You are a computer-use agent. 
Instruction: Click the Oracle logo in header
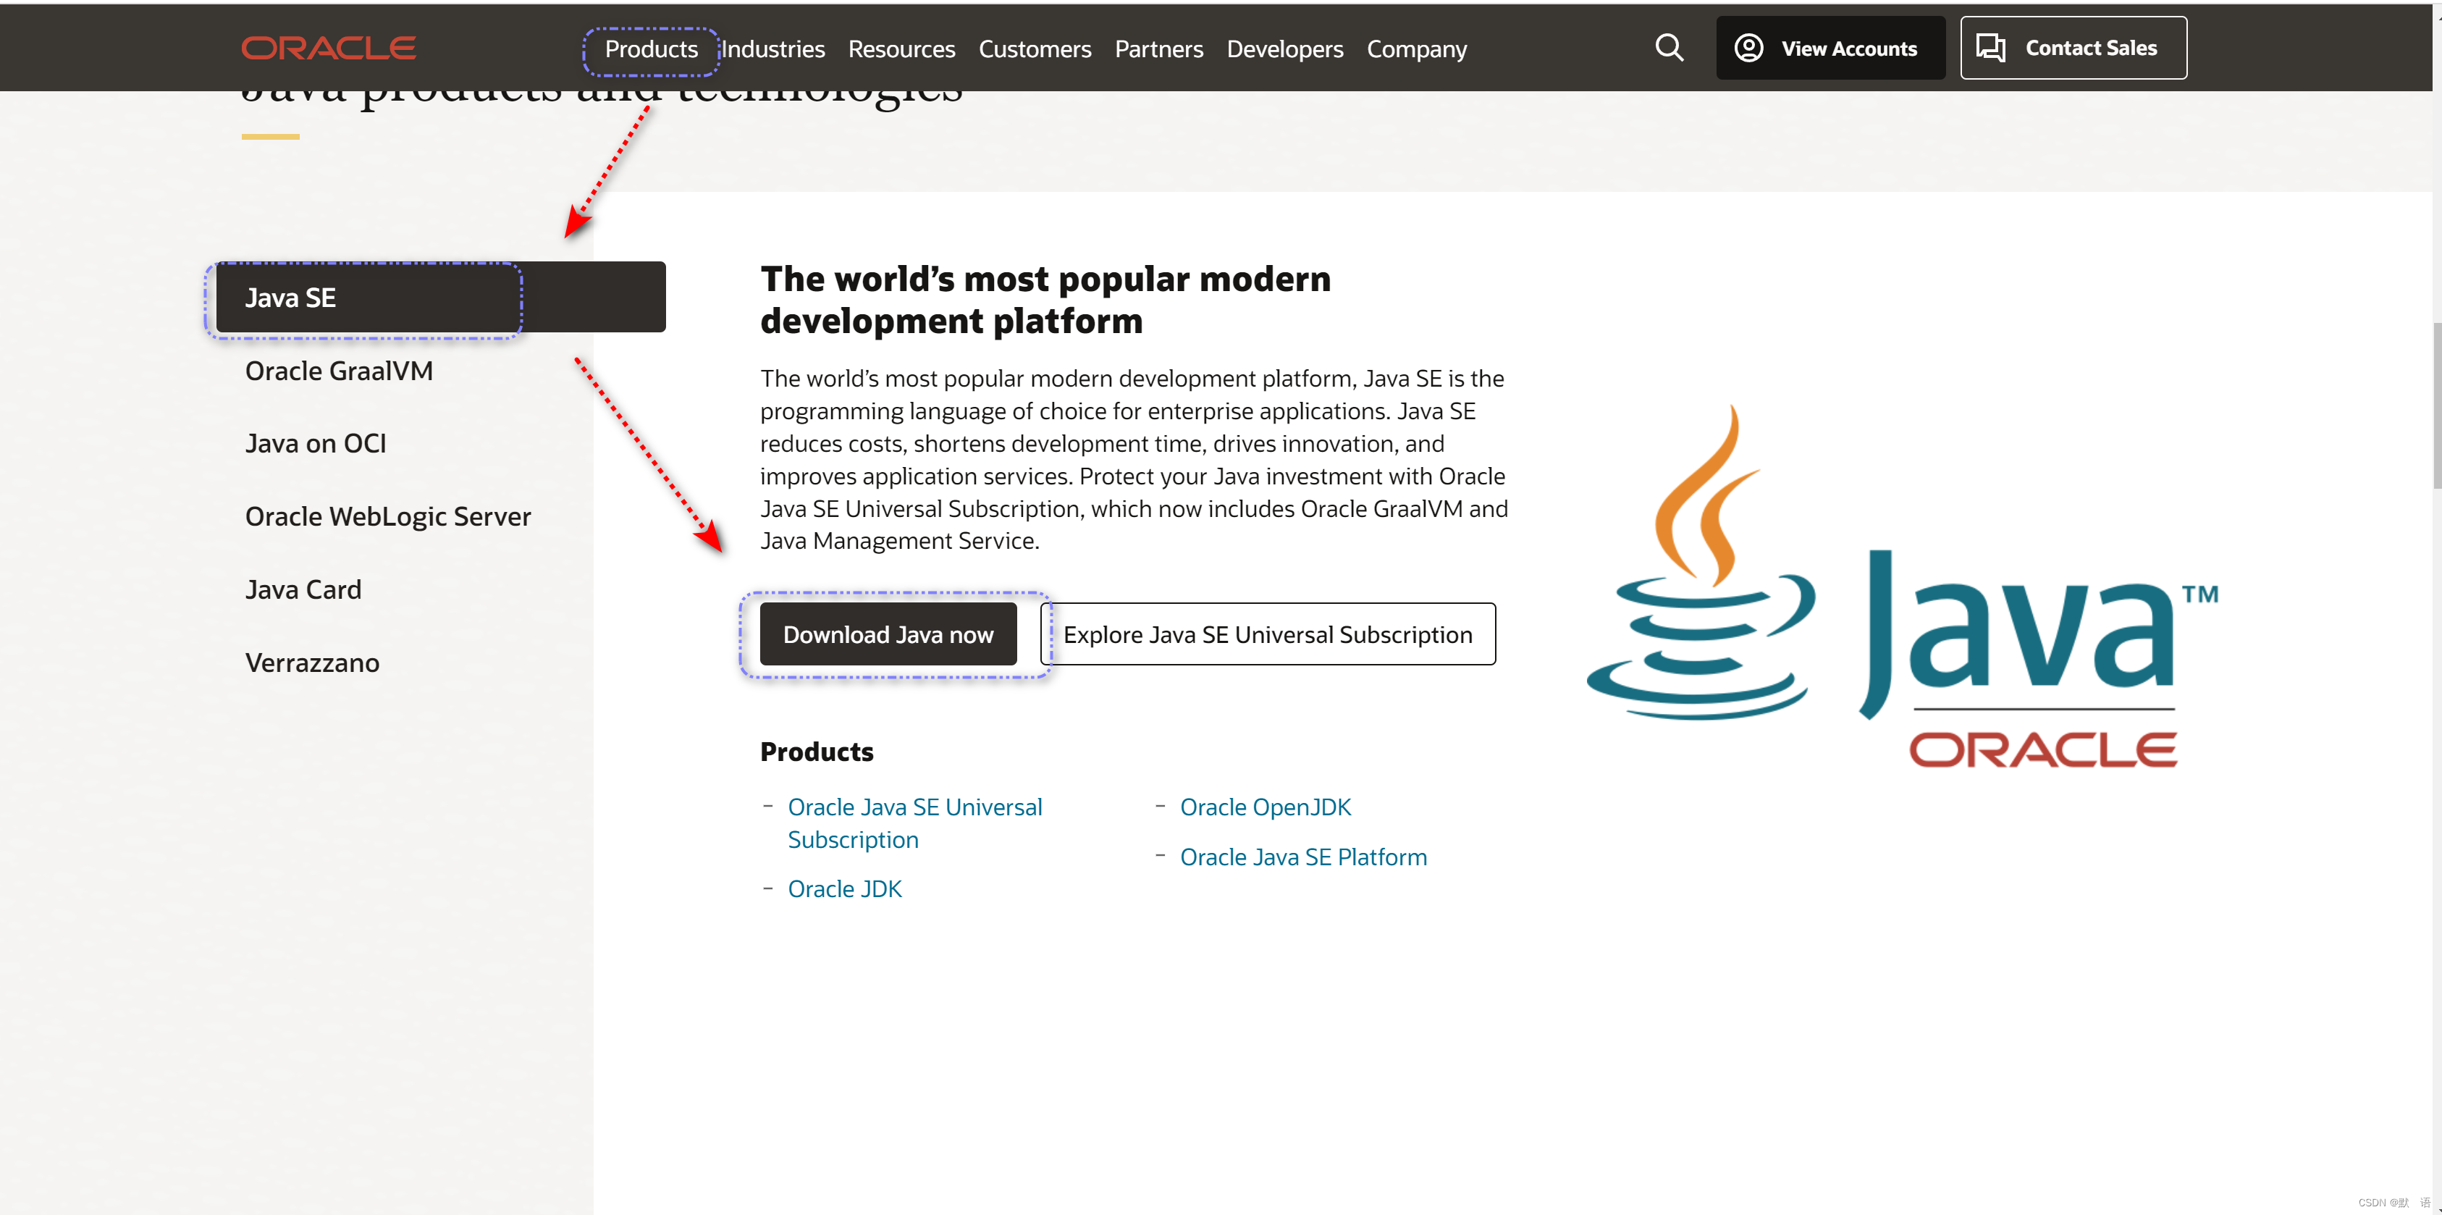tap(329, 47)
